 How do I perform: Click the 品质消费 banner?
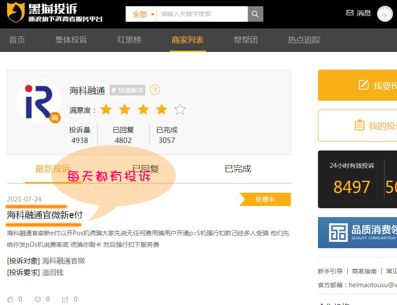click(x=357, y=233)
